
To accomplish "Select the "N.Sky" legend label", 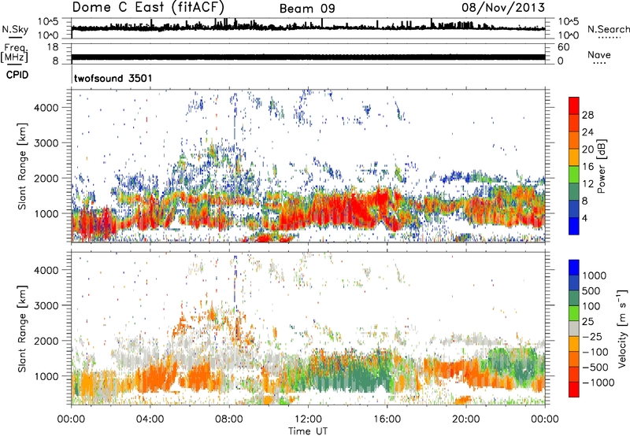I will [x=15, y=29].
